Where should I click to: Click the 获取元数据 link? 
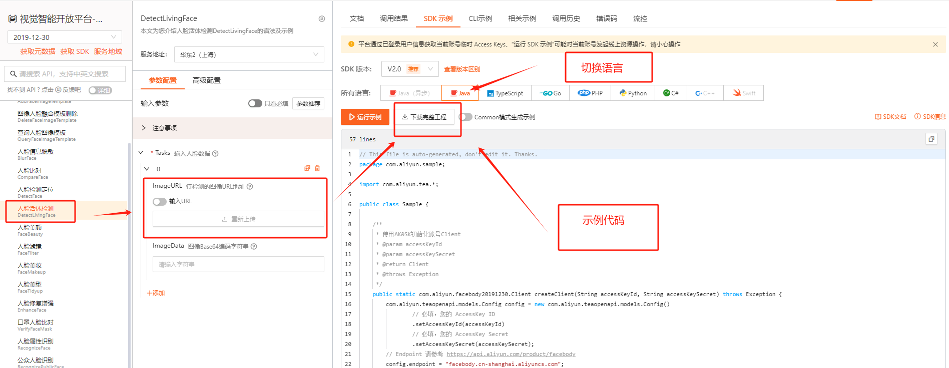tap(38, 51)
